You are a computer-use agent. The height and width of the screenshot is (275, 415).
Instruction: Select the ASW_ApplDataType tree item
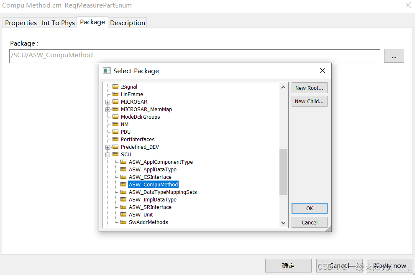tap(152, 170)
